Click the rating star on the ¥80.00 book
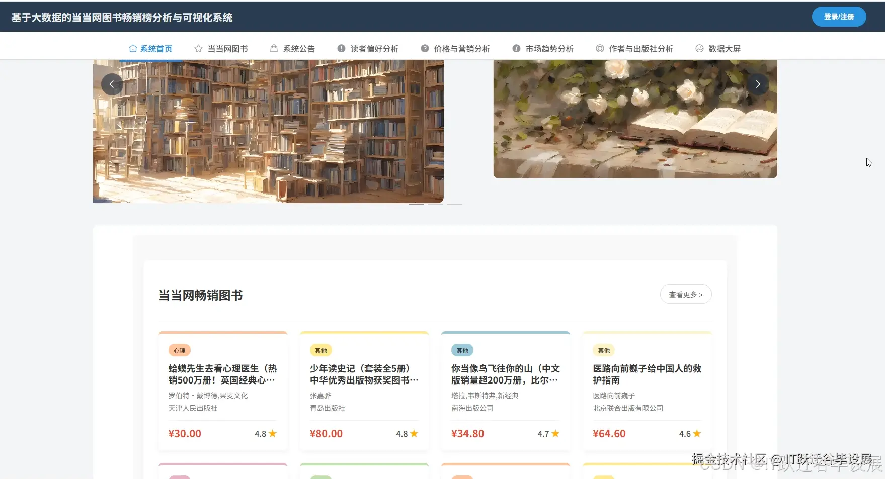 pos(414,434)
